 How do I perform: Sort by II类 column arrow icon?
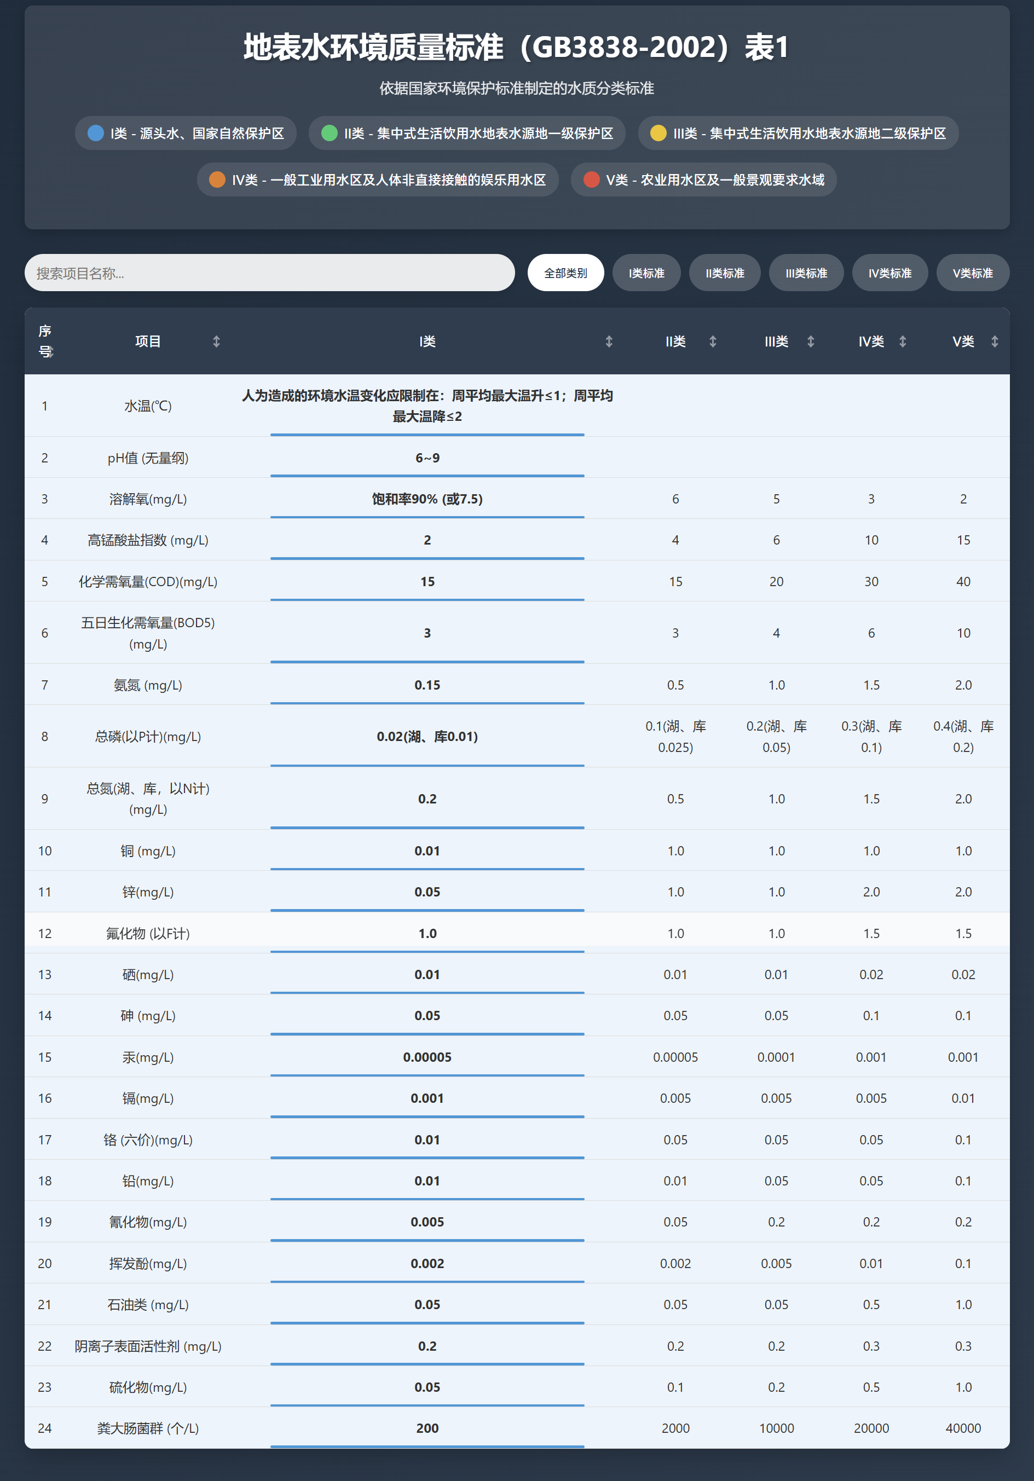(713, 341)
